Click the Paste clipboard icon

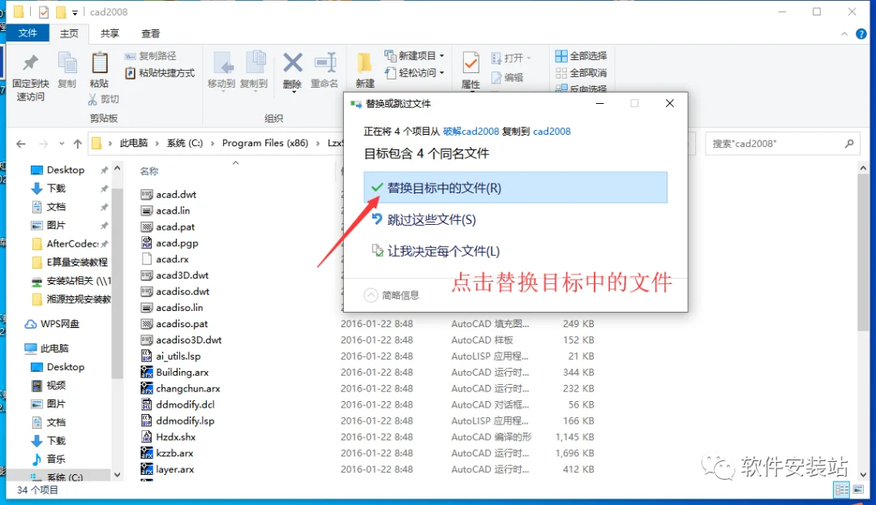point(100,64)
